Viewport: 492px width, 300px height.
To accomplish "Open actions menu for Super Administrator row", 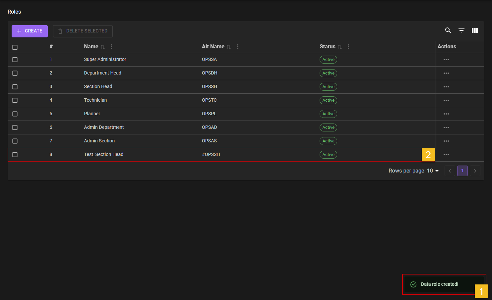I will coord(446,60).
